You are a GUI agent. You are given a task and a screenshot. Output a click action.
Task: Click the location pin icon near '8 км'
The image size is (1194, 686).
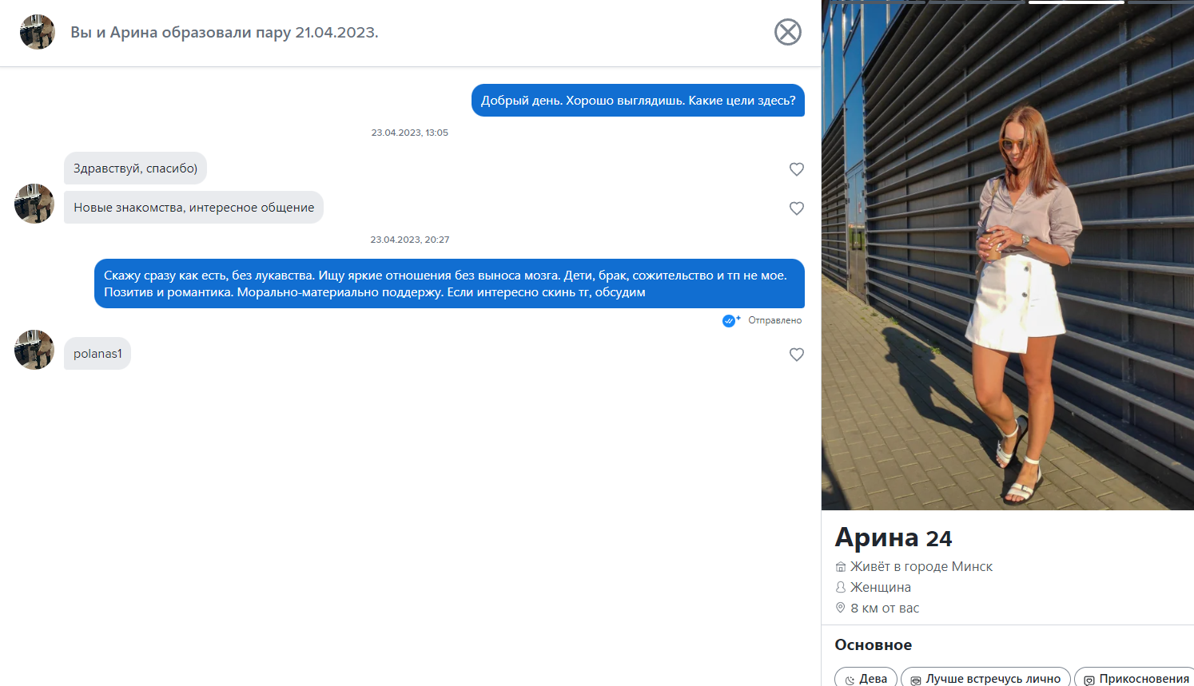point(840,608)
